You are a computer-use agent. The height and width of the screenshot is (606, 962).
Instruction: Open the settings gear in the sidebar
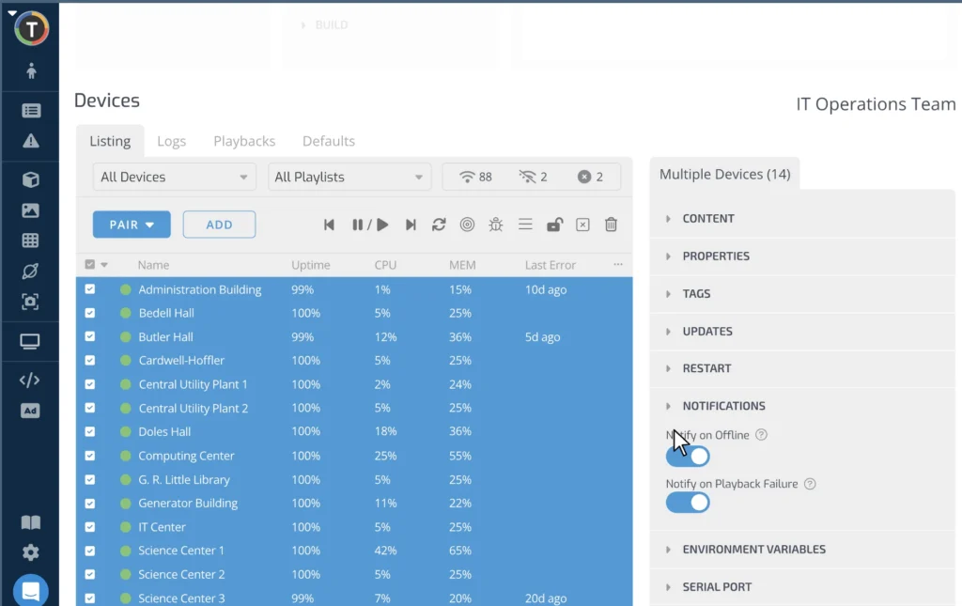coord(31,552)
